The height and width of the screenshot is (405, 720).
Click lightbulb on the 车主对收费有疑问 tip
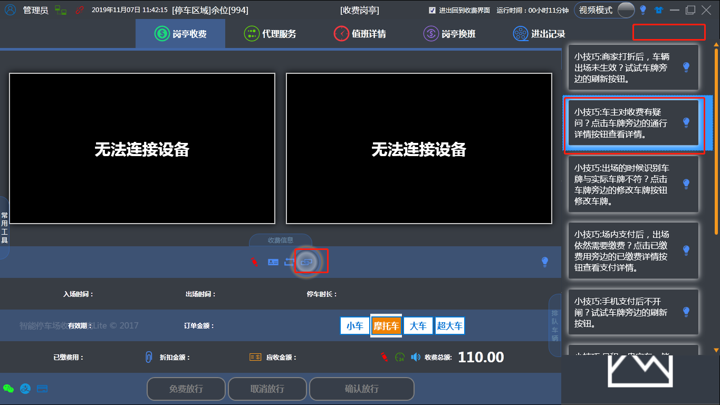(x=686, y=122)
